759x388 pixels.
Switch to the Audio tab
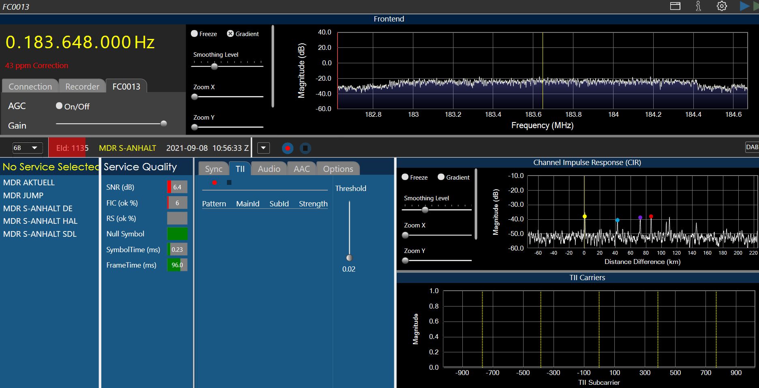tap(269, 169)
